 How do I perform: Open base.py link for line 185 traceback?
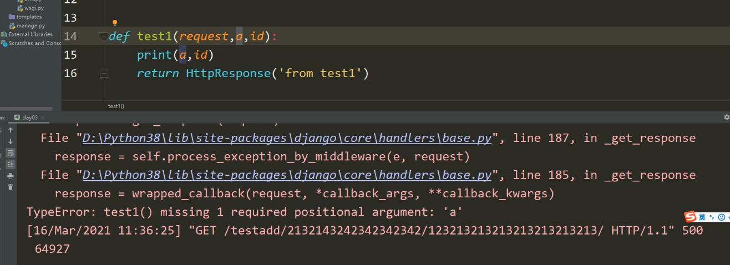point(287,175)
